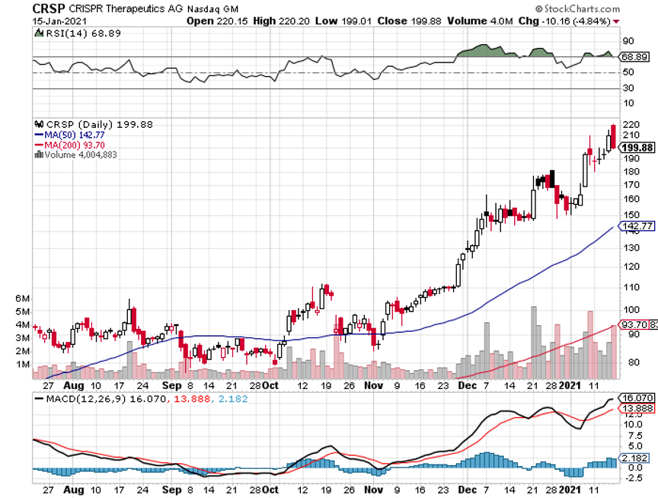The width and height of the screenshot is (658, 498).
Task: Click the RSI(14) green area legend icon
Action: point(39,33)
